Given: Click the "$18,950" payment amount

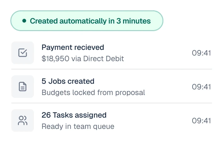Looking at the screenshot, I should 55,59.
